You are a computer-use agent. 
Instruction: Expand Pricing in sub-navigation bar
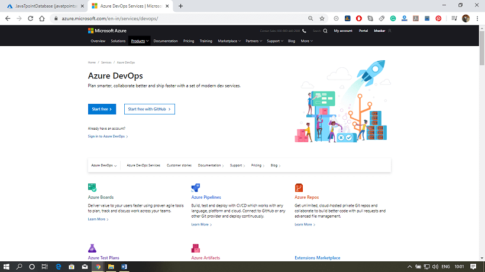258,165
